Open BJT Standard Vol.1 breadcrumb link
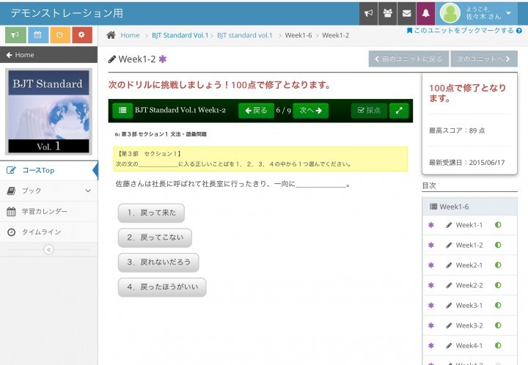The image size is (528, 365). point(180,35)
